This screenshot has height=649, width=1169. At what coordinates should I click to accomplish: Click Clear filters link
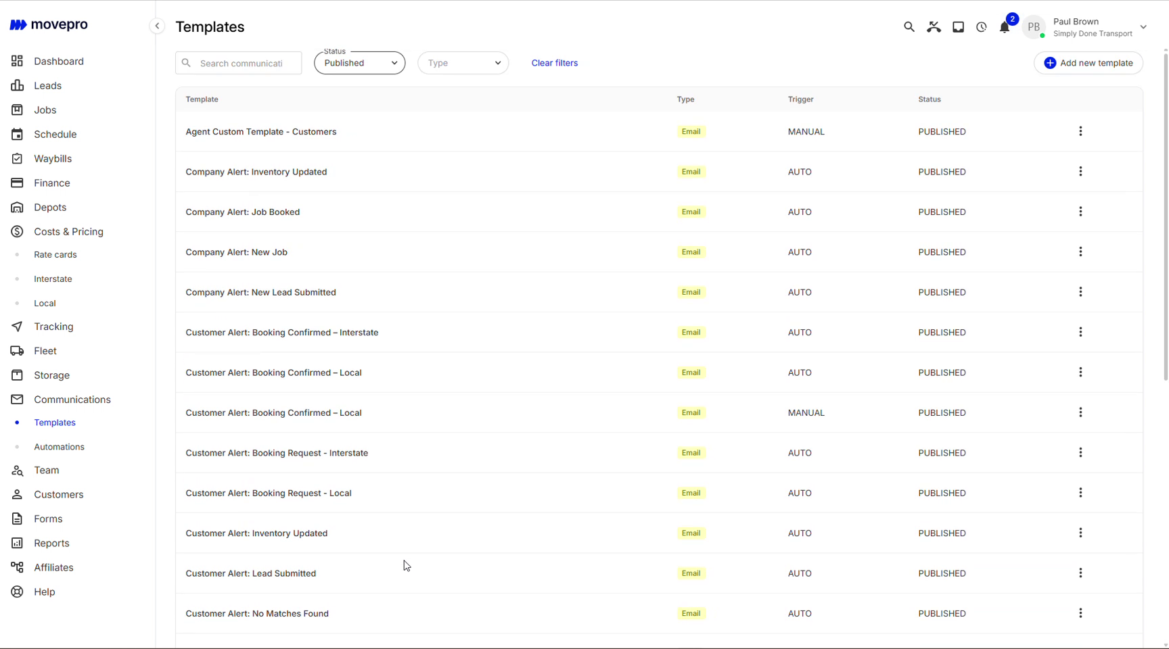click(555, 63)
